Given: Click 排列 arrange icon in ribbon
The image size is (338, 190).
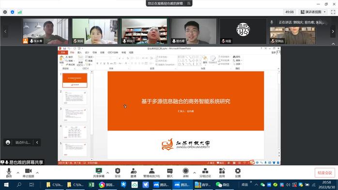Looking at the screenshot, I should (205, 60).
